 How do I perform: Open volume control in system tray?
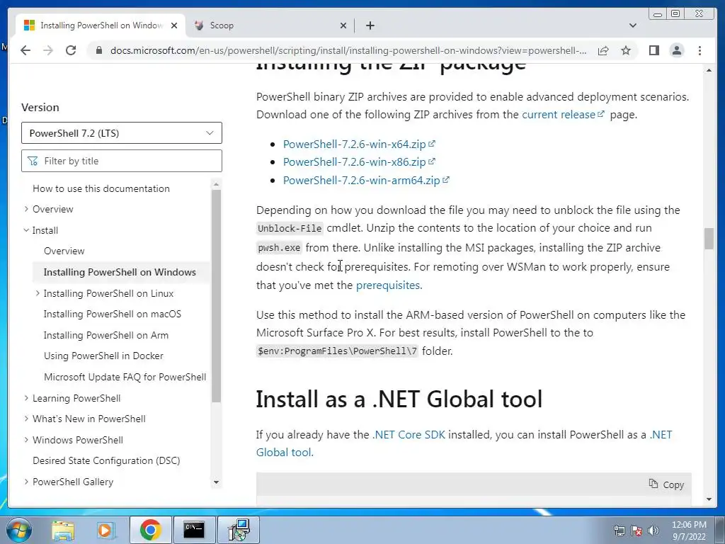pos(653,531)
